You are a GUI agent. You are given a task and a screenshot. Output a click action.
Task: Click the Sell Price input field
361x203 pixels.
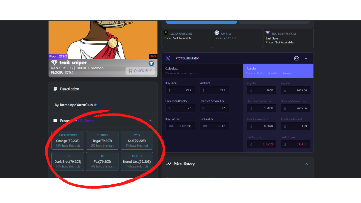click(x=214, y=90)
